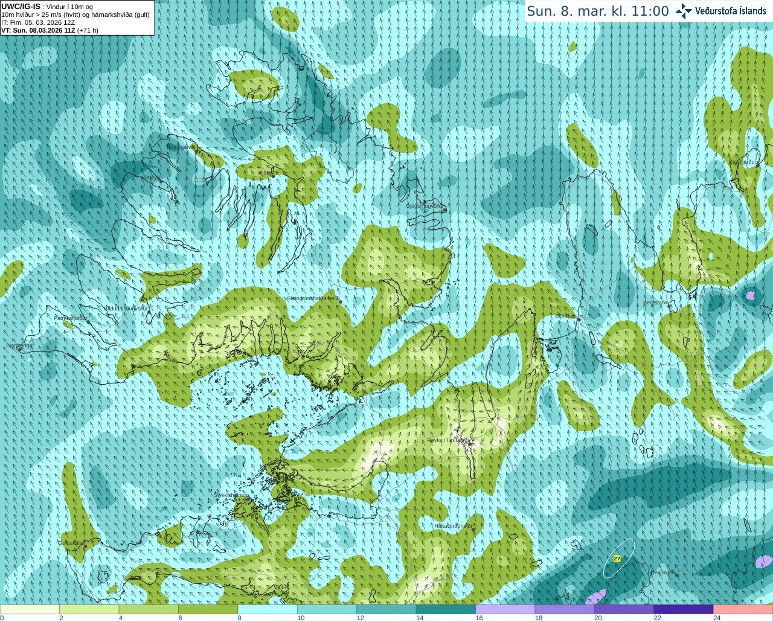Click the Bergstaðir station label
The image size is (773, 622).
[x=655, y=303]
